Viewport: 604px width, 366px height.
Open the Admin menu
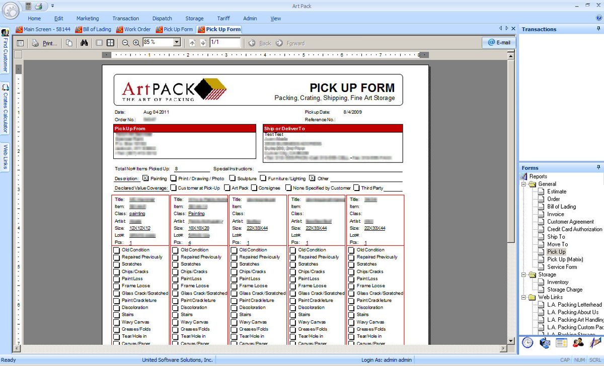click(250, 19)
